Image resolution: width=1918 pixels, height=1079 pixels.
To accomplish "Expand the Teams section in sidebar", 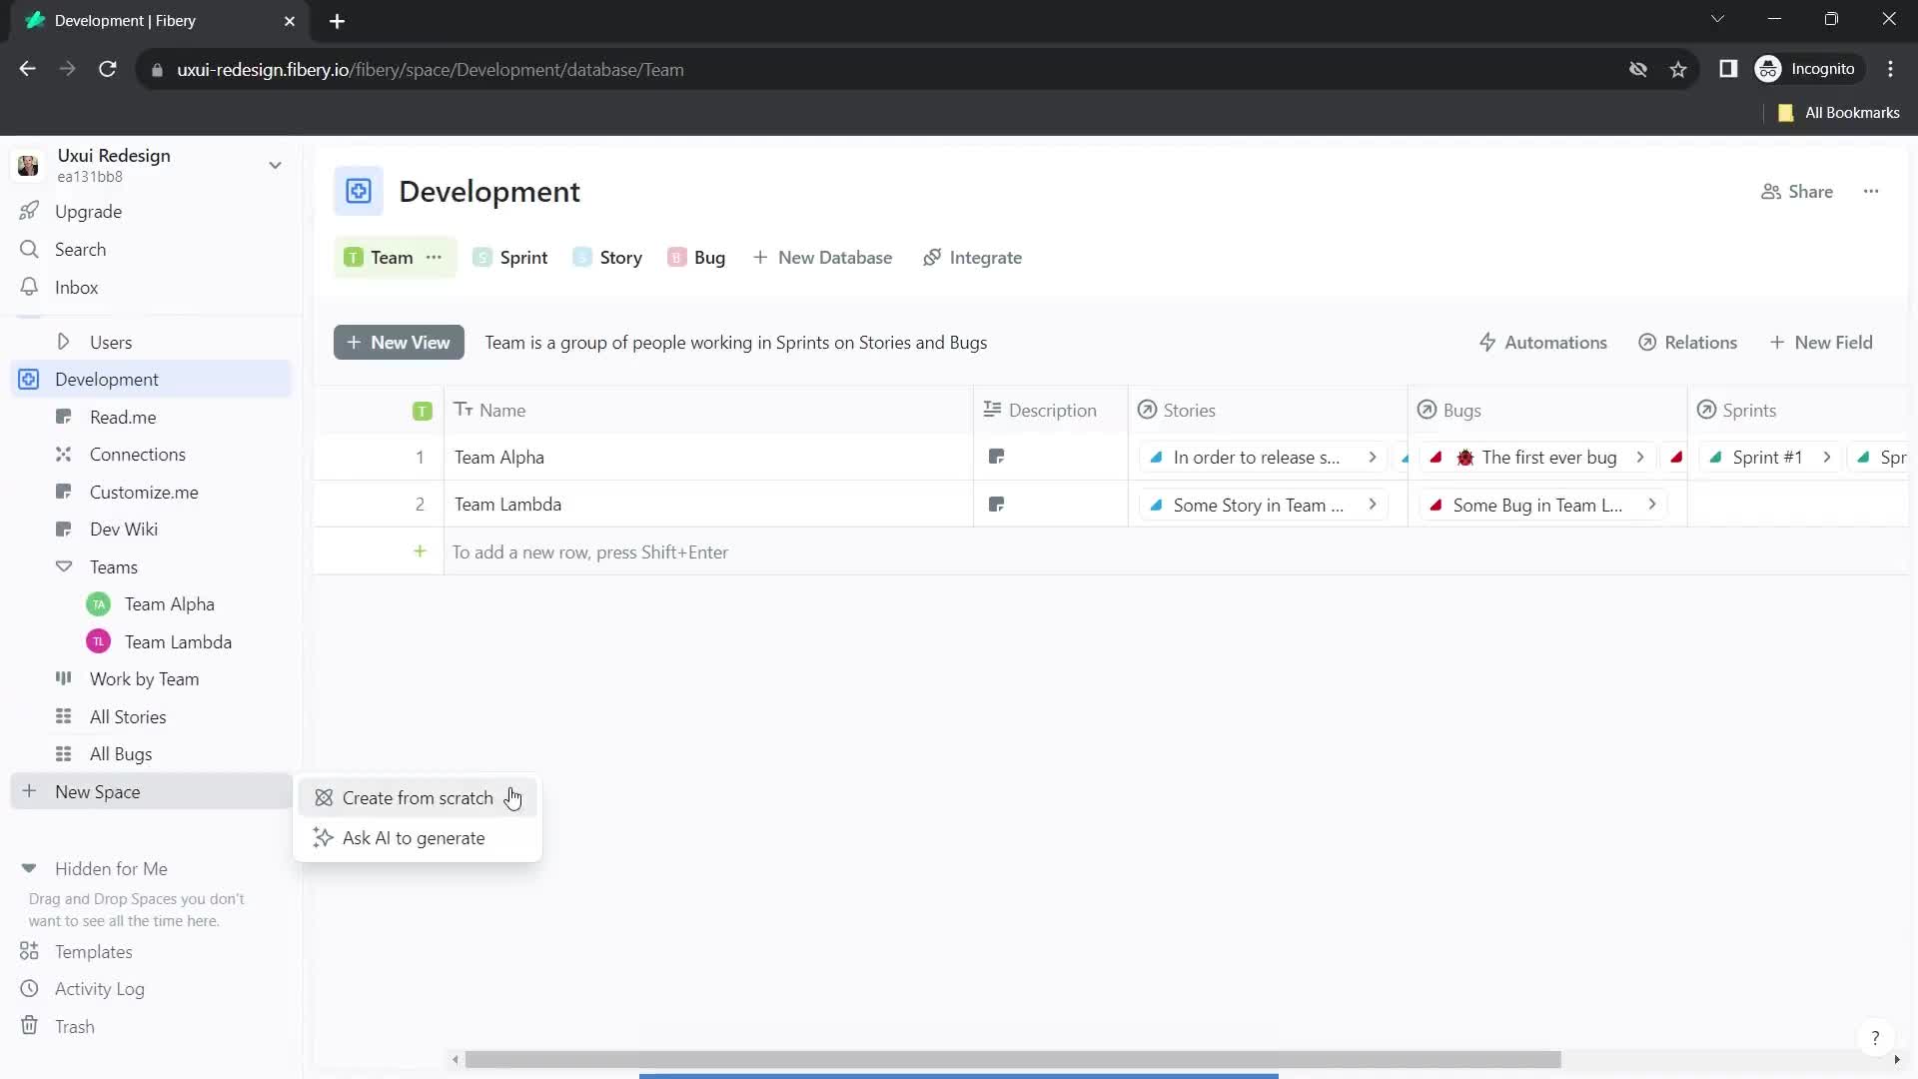I will [x=63, y=566].
